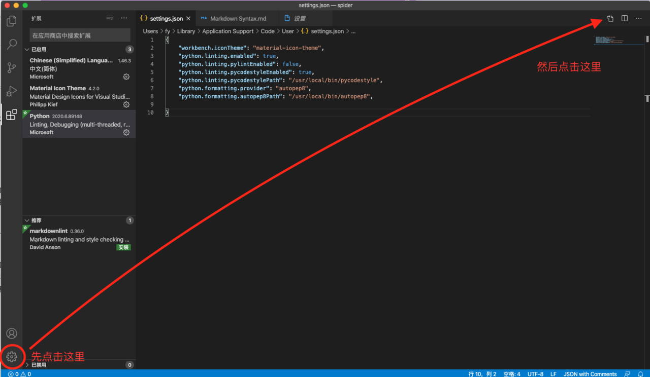The width and height of the screenshot is (650, 377).
Task: Clear extensions search results icon
Action: 110,18
